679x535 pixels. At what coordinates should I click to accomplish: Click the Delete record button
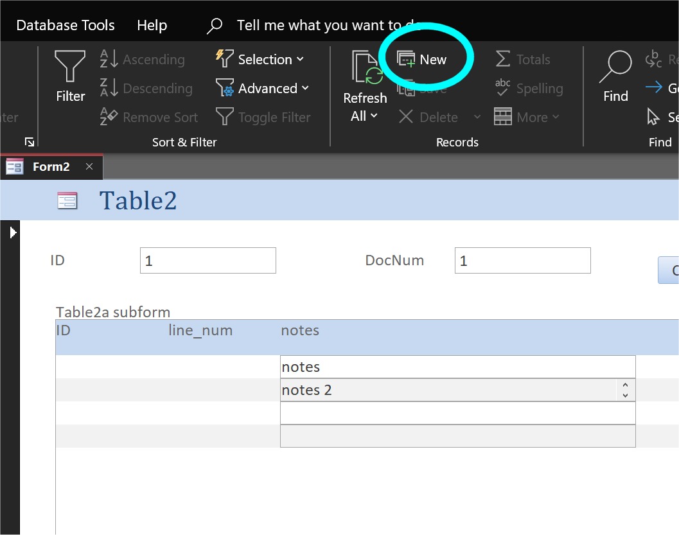click(x=428, y=118)
